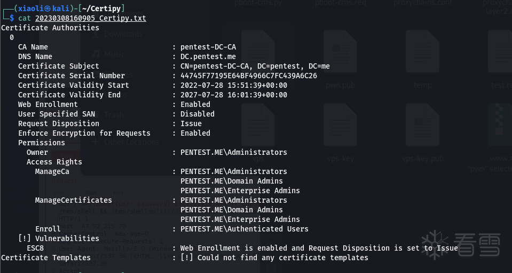The image size is (512, 273).
Task: Select the vps-key file icon
Action: pos(341,125)
